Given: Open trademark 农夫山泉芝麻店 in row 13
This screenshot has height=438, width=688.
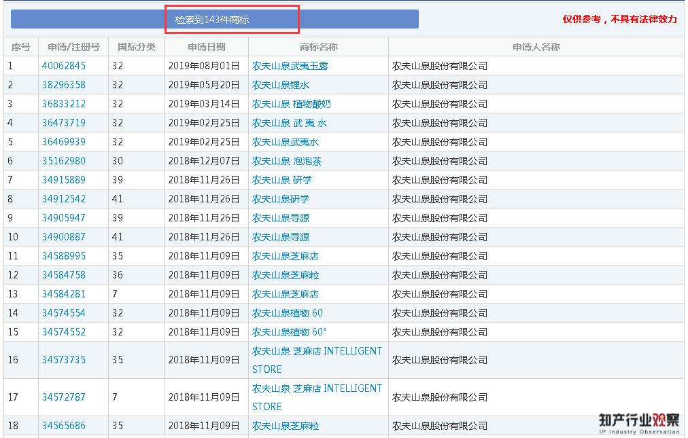Looking at the screenshot, I should tap(286, 294).
